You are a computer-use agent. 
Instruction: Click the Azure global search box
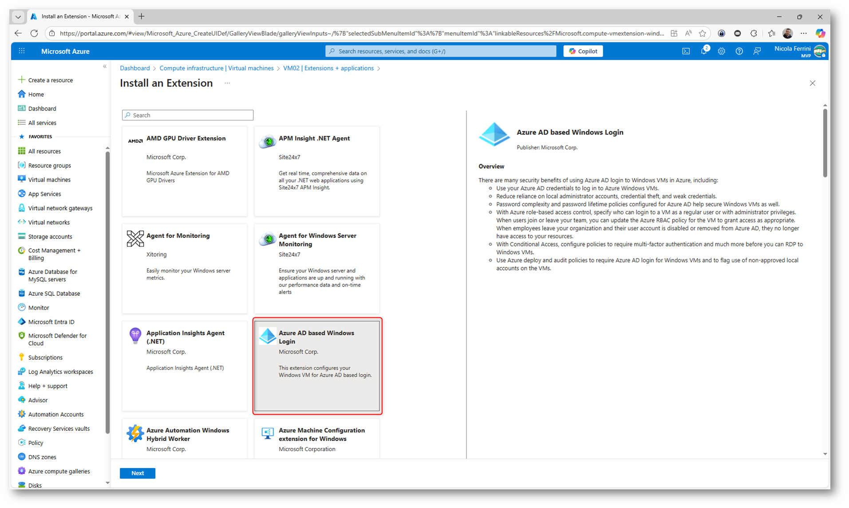441,51
